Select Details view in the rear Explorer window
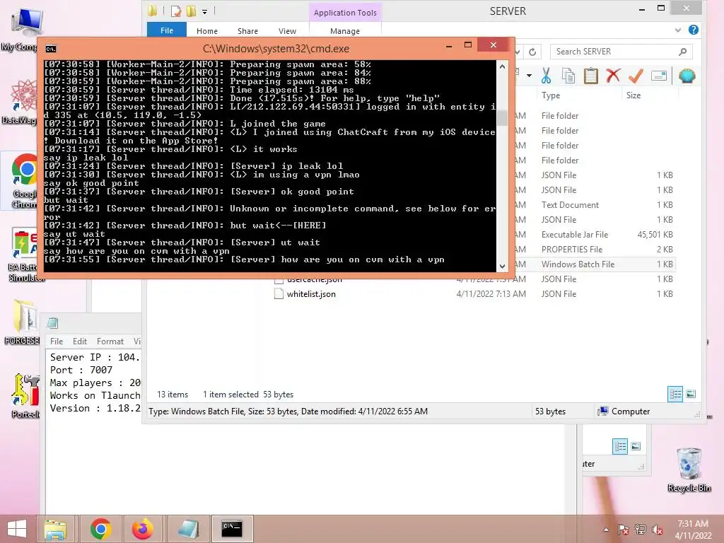Viewport: 724px width, 543px height. 620,446
